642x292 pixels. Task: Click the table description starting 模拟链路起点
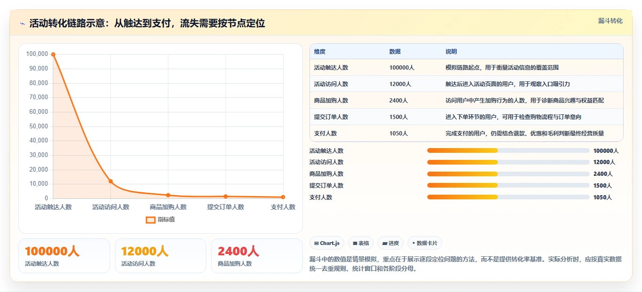502,68
